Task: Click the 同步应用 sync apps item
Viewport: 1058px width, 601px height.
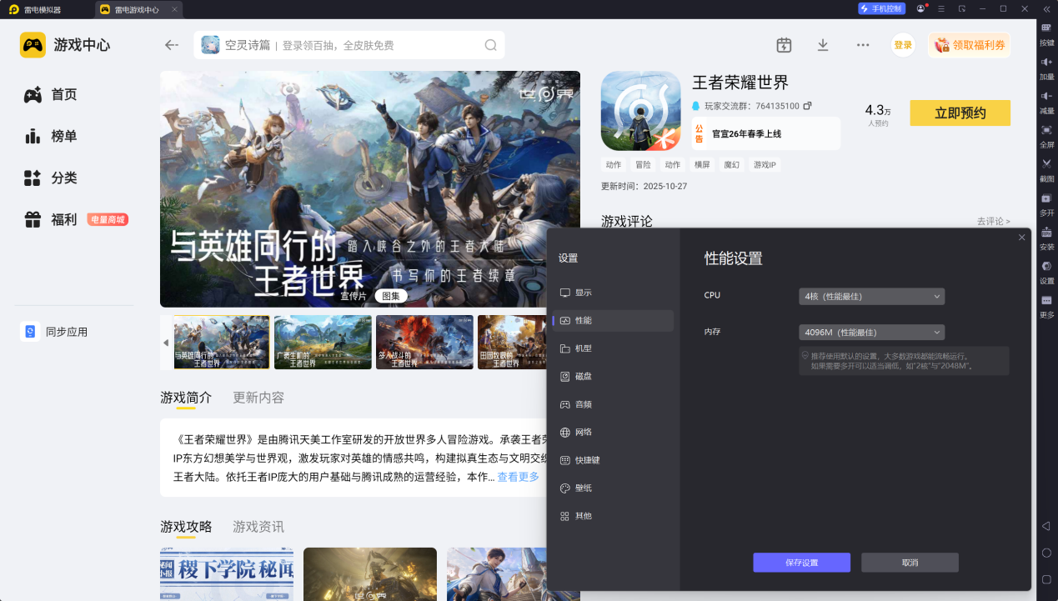Action: [55, 332]
